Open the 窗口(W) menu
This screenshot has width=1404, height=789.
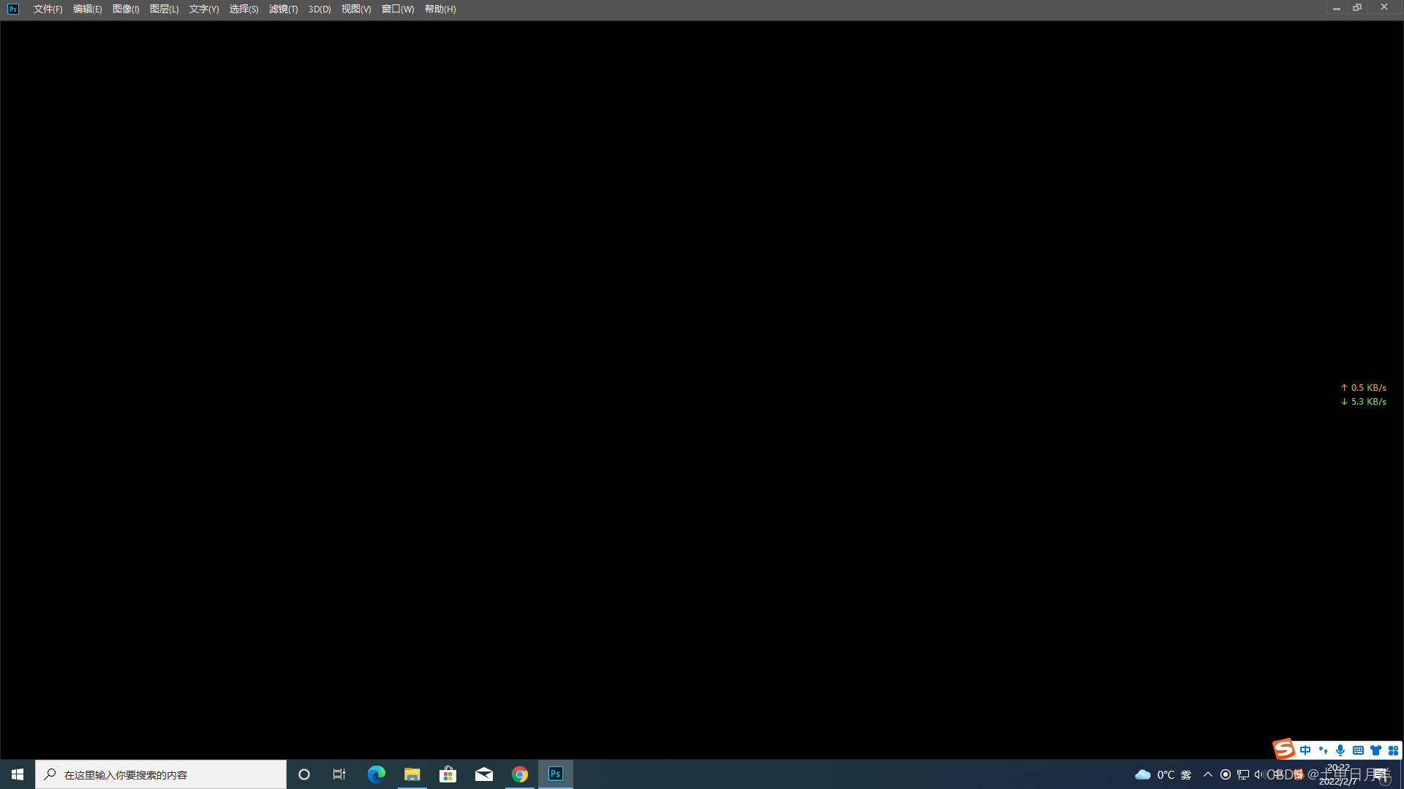(x=397, y=9)
